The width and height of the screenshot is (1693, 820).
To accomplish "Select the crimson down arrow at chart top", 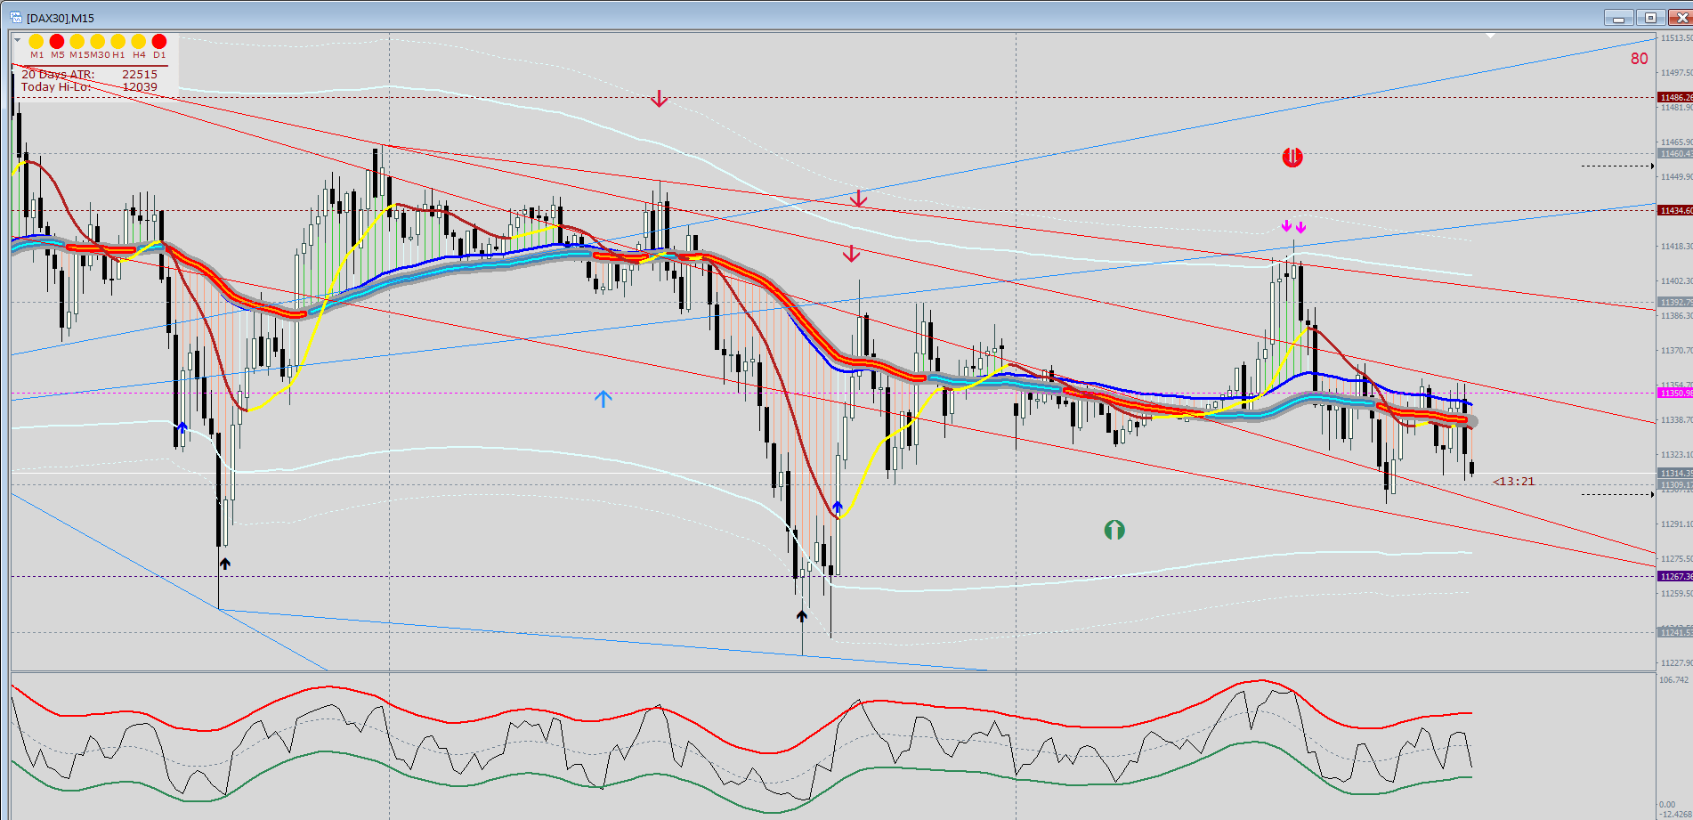I will pos(659,99).
